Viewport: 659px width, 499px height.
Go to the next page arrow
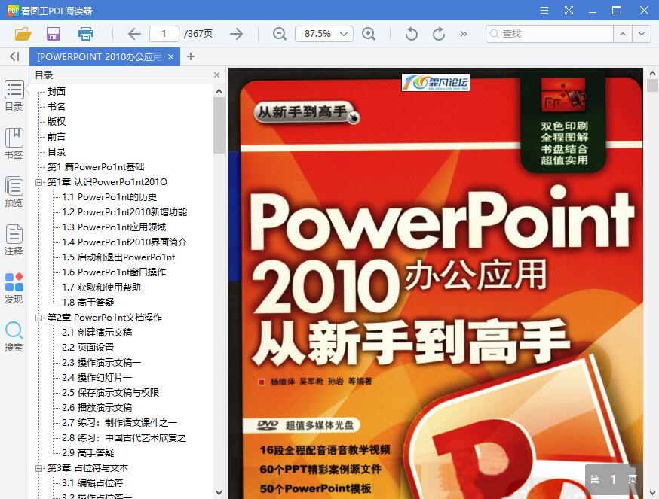click(237, 34)
